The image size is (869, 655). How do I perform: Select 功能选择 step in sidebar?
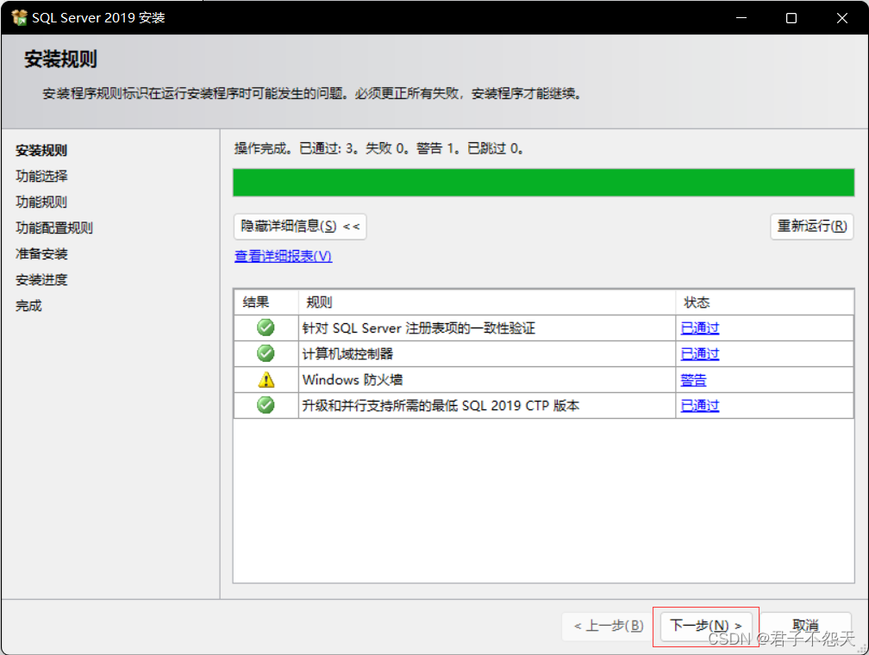pyautogui.click(x=41, y=176)
